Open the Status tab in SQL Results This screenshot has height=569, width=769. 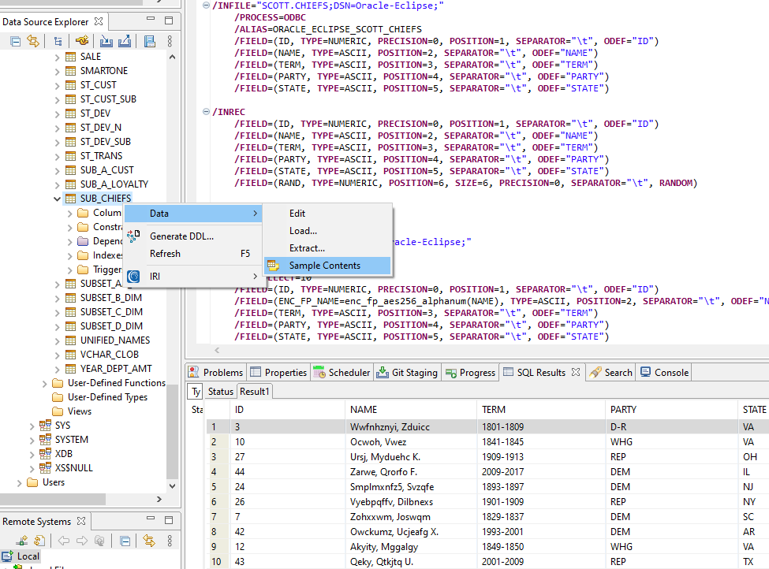click(x=220, y=392)
